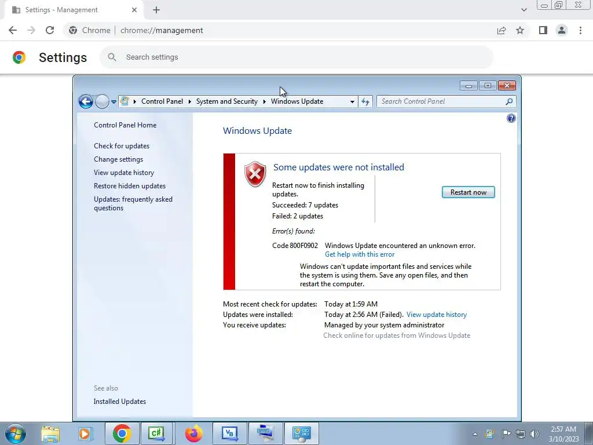Image resolution: width=593 pixels, height=445 pixels.
Task: Expand arrow after System and Security breadcrumb
Action: pyautogui.click(x=264, y=101)
